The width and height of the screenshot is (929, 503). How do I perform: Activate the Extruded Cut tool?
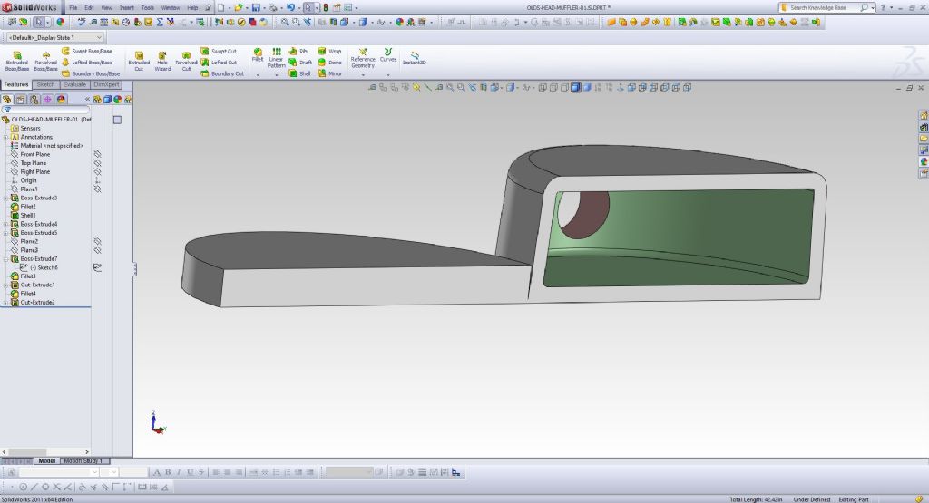click(139, 61)
